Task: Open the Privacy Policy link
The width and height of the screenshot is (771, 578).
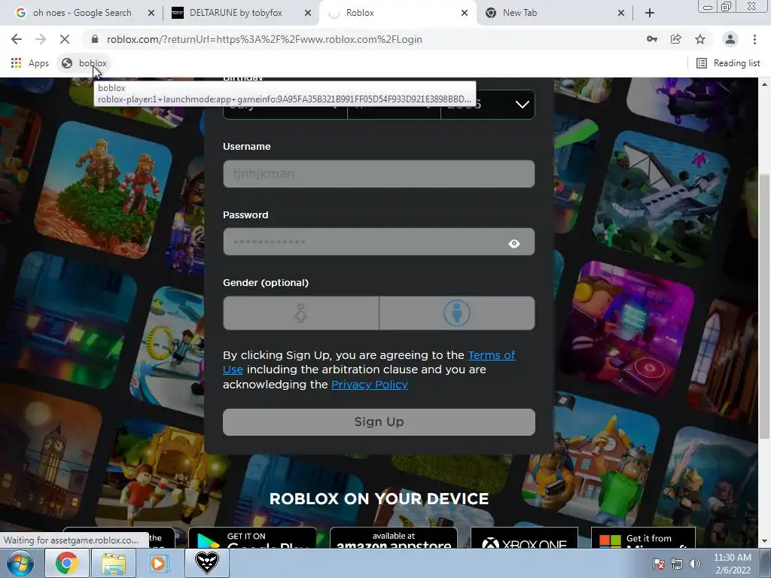Action: (x=369, y=385)
